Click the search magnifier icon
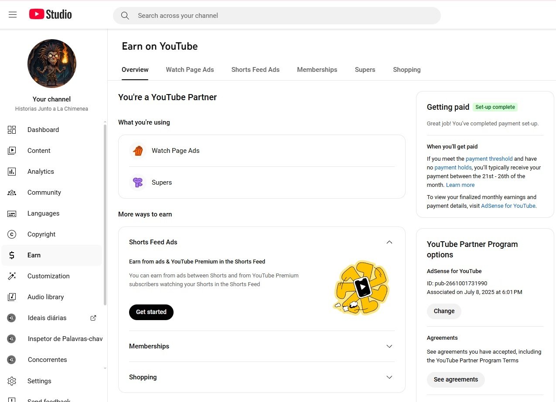556x402 pixels. click(x=125, y=16)
